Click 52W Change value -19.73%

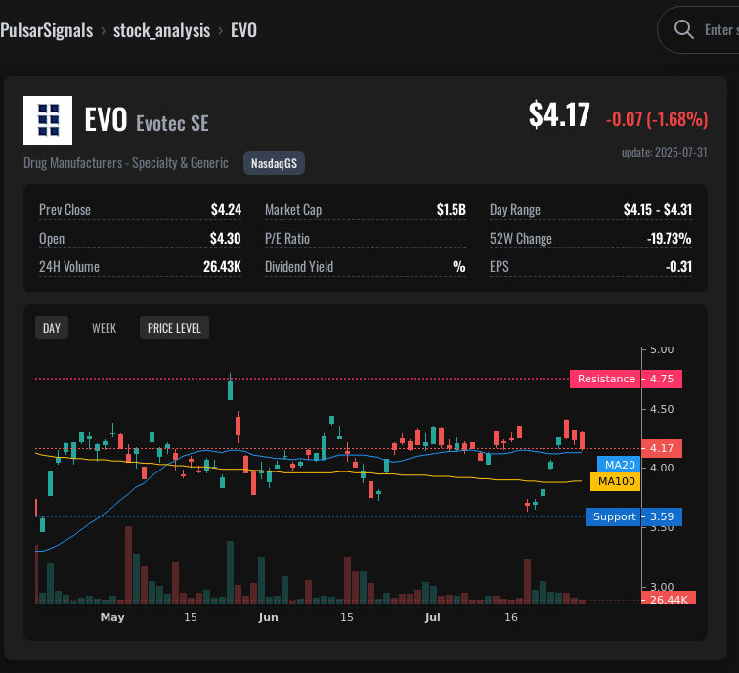pos(670,238)
